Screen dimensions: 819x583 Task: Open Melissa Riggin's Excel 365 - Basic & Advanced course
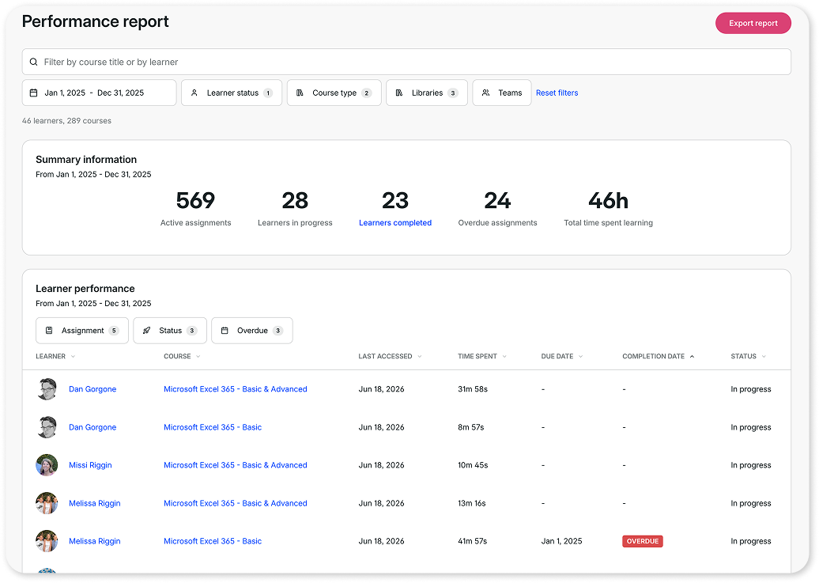click(236, 503)
